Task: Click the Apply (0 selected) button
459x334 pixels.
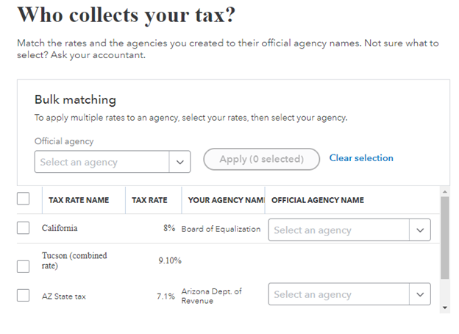Action: (261, 159)
